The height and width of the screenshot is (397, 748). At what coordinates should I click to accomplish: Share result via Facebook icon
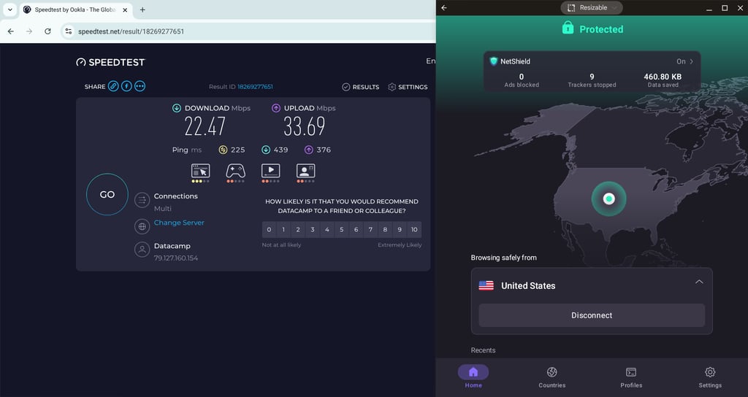point(126,86)
